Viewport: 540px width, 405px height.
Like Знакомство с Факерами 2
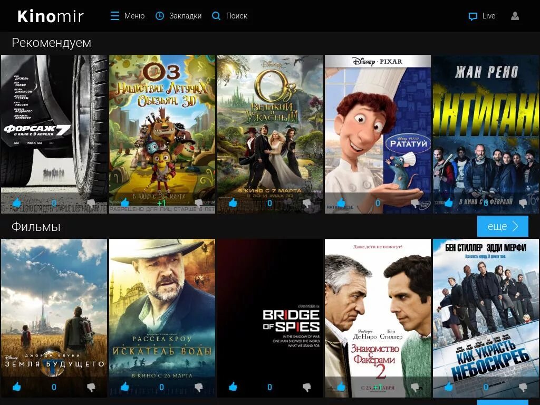tap(341, 387)
